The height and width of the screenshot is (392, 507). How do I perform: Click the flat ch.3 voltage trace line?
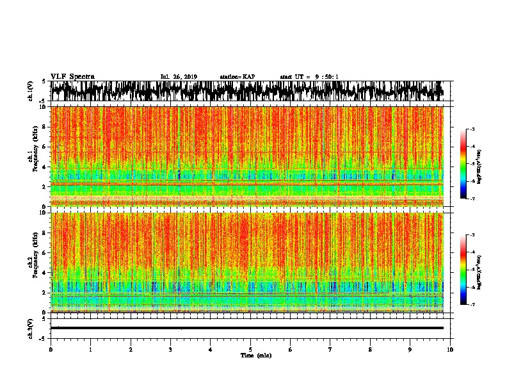pos(246,328)
